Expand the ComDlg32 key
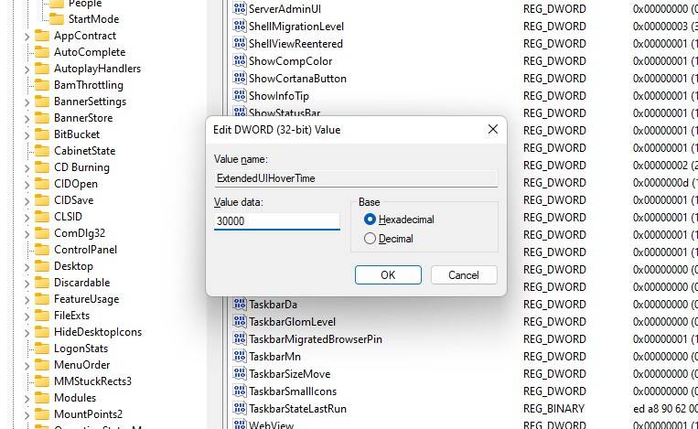Image resolution: width=698 pixels, height=429 pixels. click(x=27, y=234)
